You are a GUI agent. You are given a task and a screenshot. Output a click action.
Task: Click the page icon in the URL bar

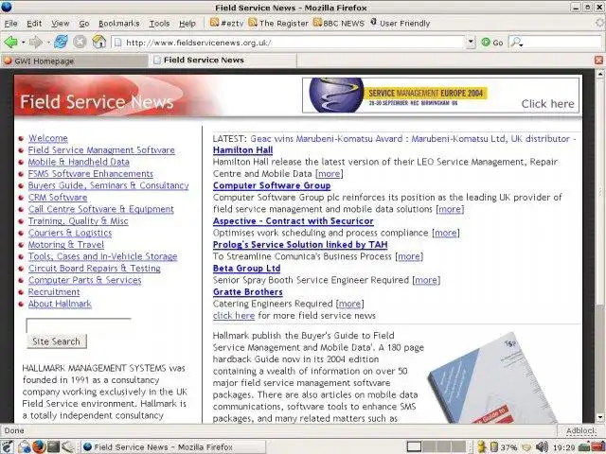tap(118, 43)
